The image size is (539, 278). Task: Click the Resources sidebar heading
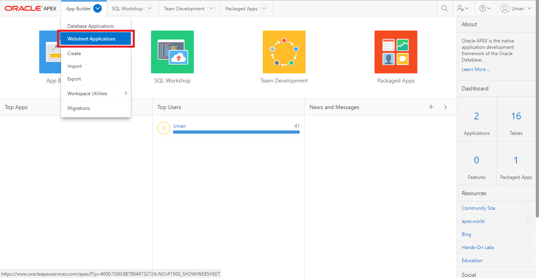coord(474,193)
